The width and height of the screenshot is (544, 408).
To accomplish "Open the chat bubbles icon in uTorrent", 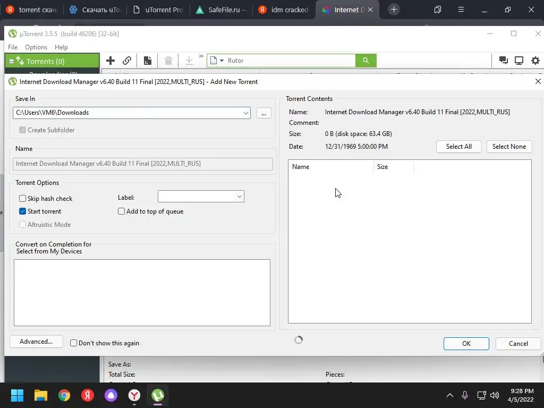I will tap(504, 61).
